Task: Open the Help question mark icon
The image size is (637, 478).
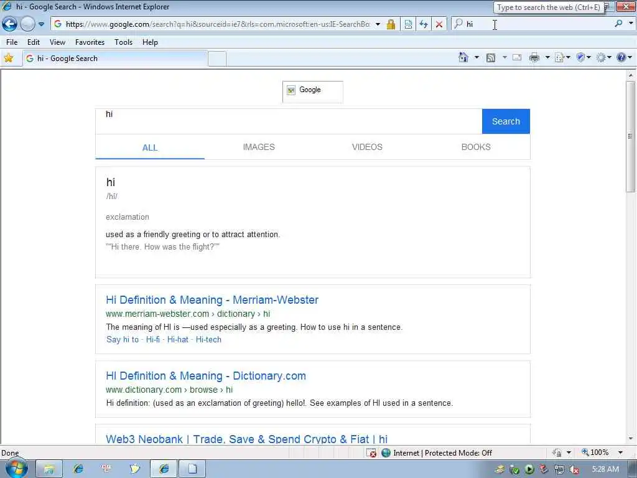Action: [x=624, y=57]
